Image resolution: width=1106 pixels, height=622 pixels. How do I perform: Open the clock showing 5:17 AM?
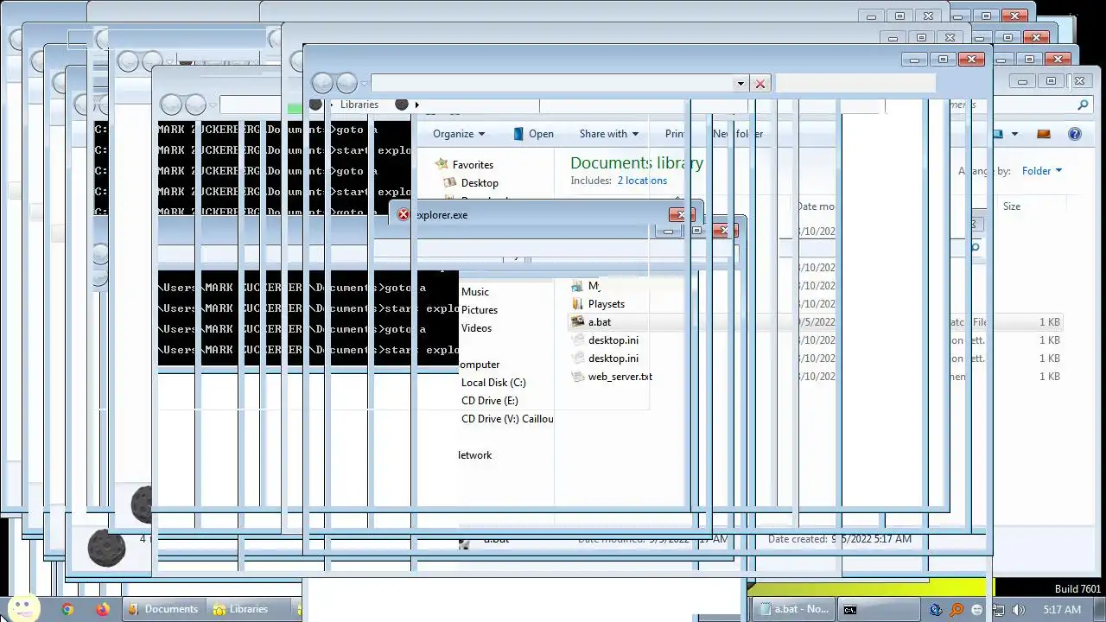click(1062, 610)
